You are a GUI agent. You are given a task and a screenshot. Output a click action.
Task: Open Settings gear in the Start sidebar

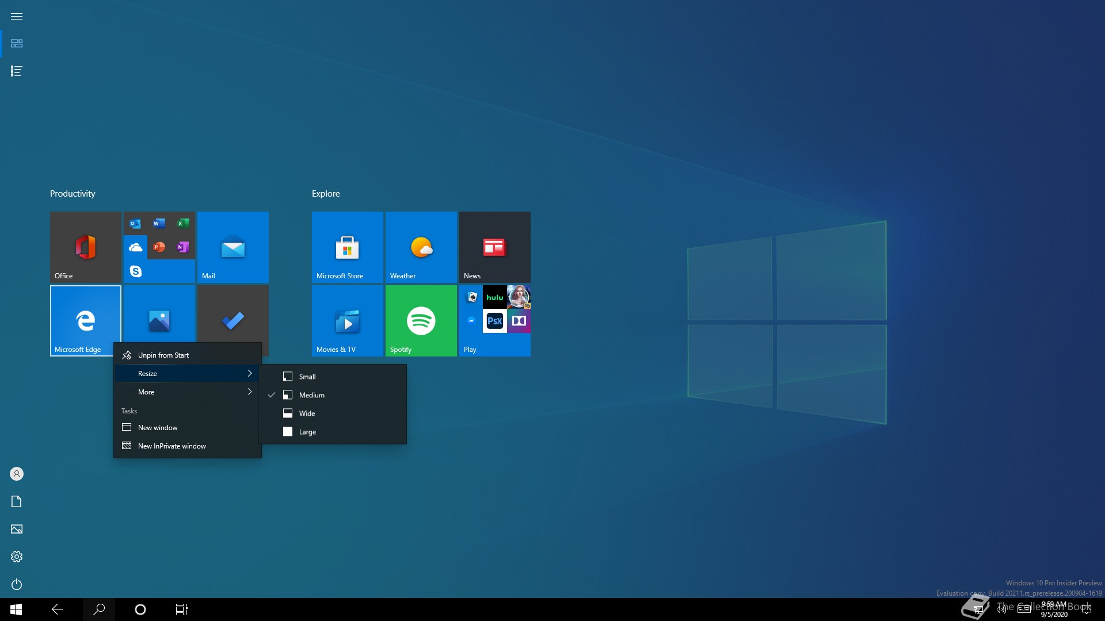(17, 557)
